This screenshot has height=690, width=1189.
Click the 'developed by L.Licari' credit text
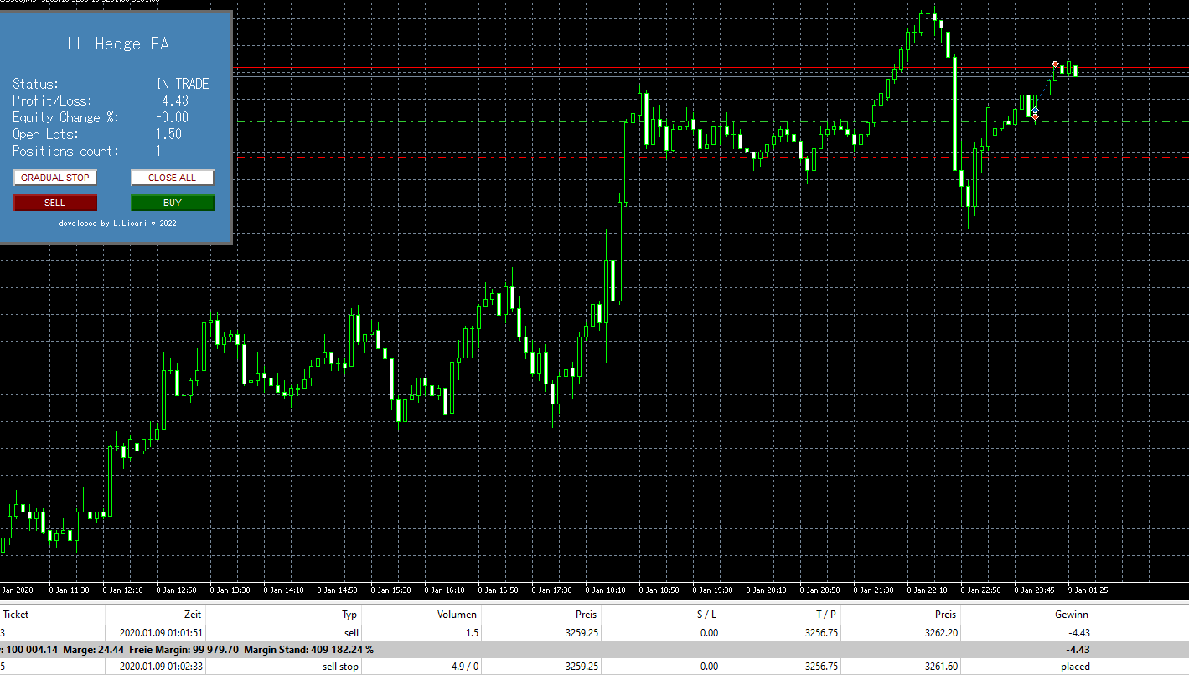coord(118,224)
